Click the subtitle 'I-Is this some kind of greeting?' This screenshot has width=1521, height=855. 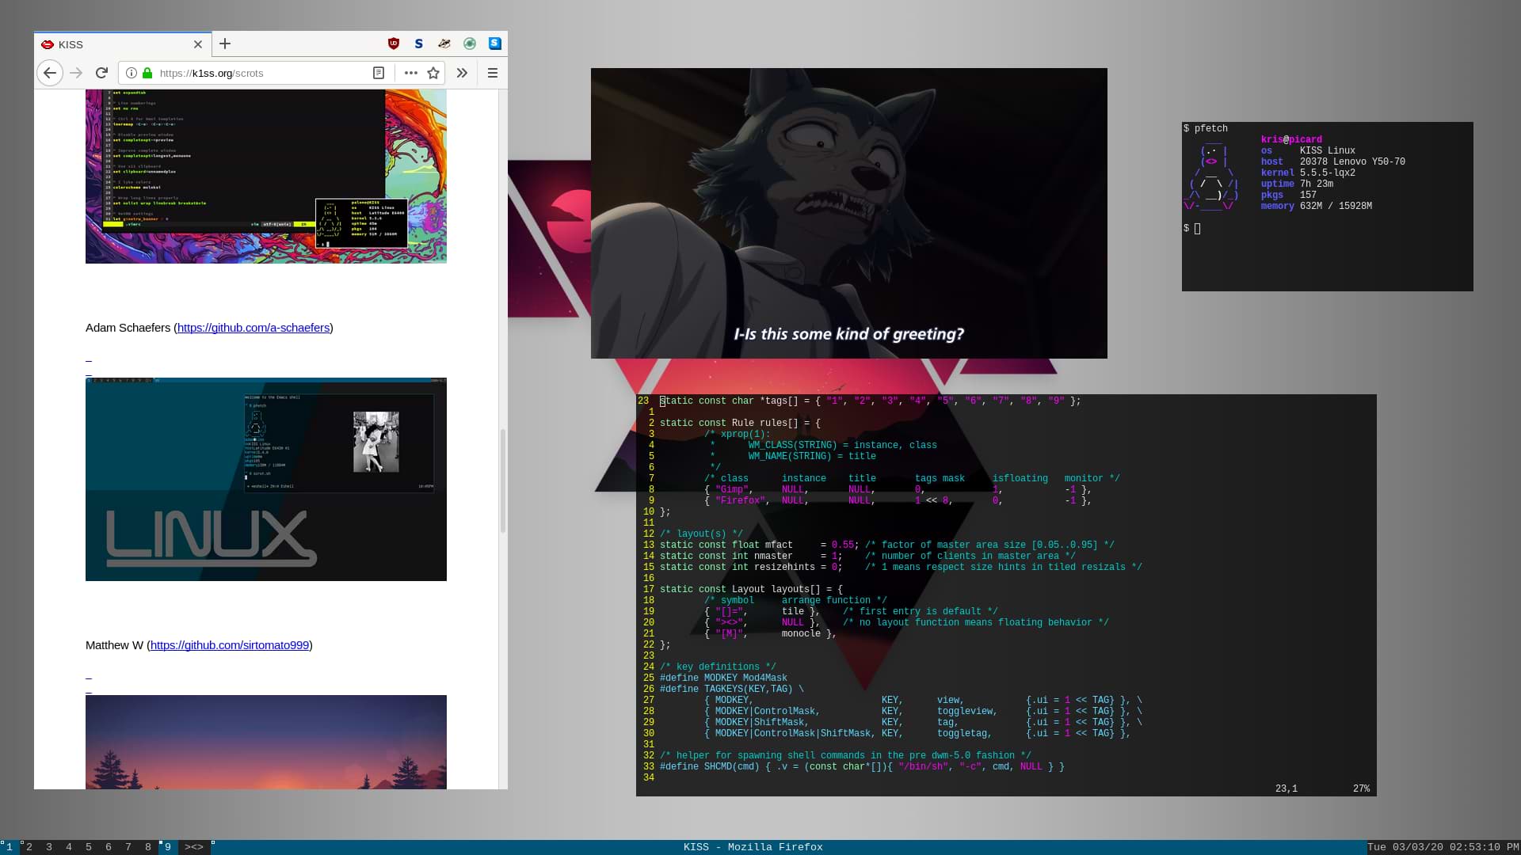[848, 334]
